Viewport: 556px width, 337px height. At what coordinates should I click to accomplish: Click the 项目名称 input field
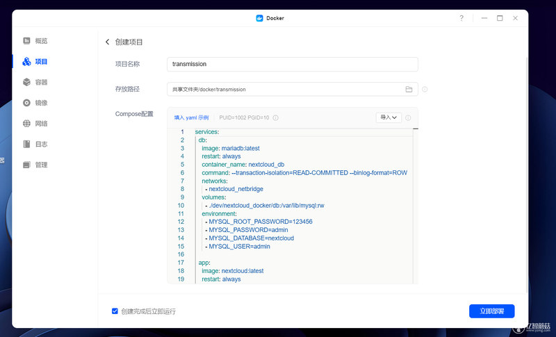click(x=292, y=64)
